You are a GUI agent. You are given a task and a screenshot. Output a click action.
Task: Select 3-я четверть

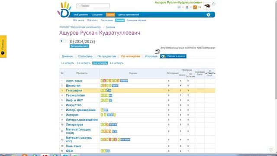[x=100, y=63]
